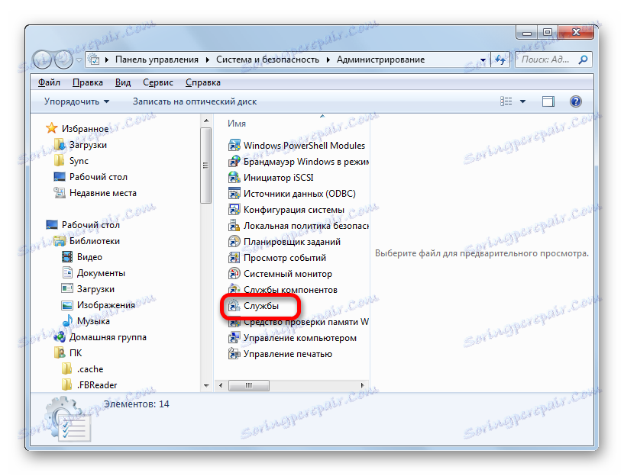Click the Просмотр событий icon

(x=234, y=258)
